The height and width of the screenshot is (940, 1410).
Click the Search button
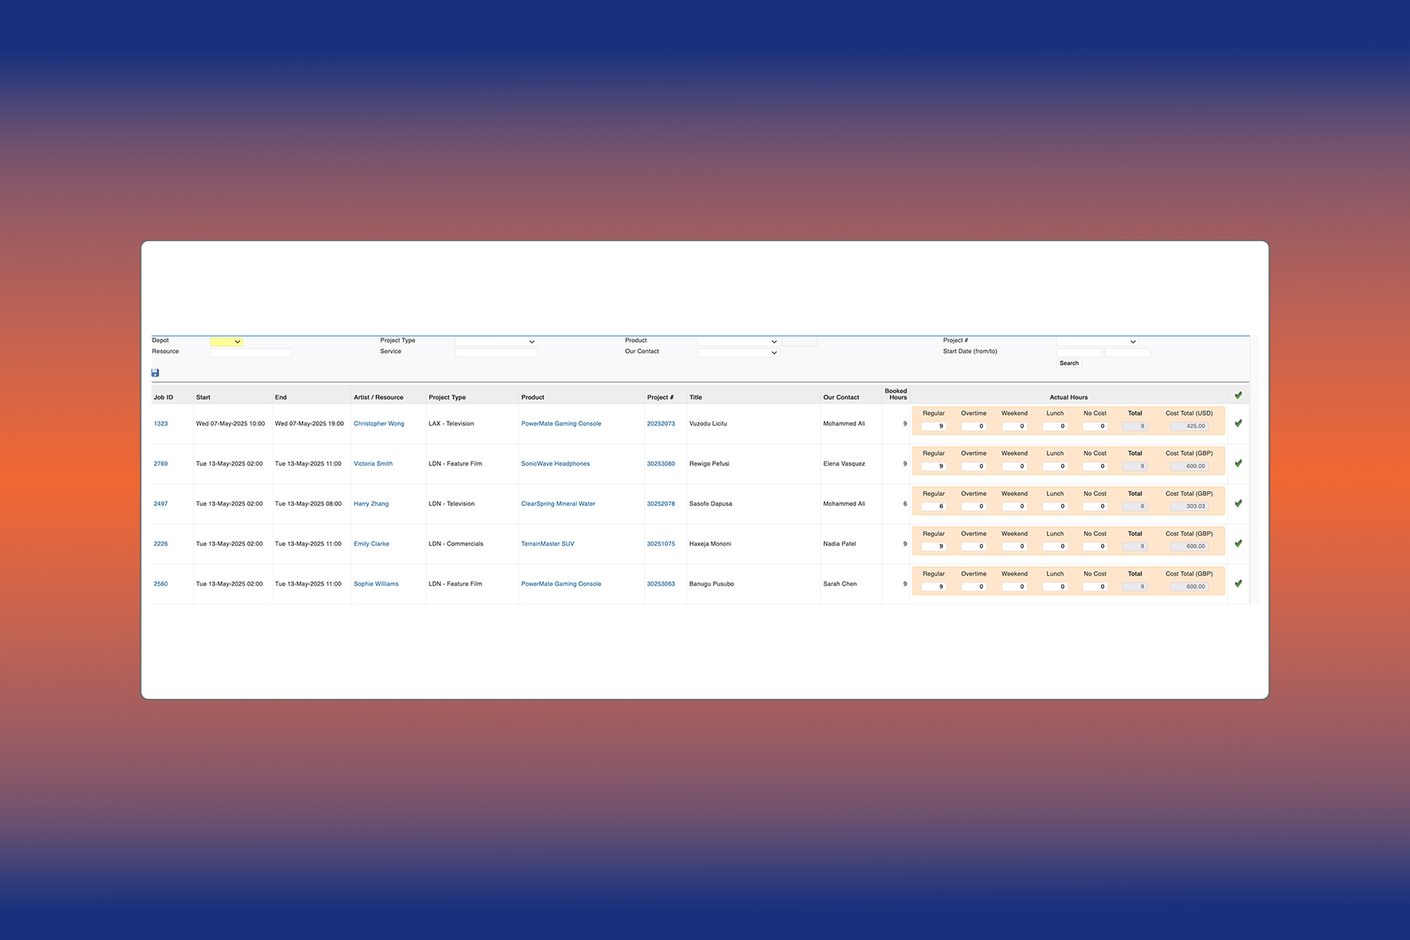coord(1069,363)
